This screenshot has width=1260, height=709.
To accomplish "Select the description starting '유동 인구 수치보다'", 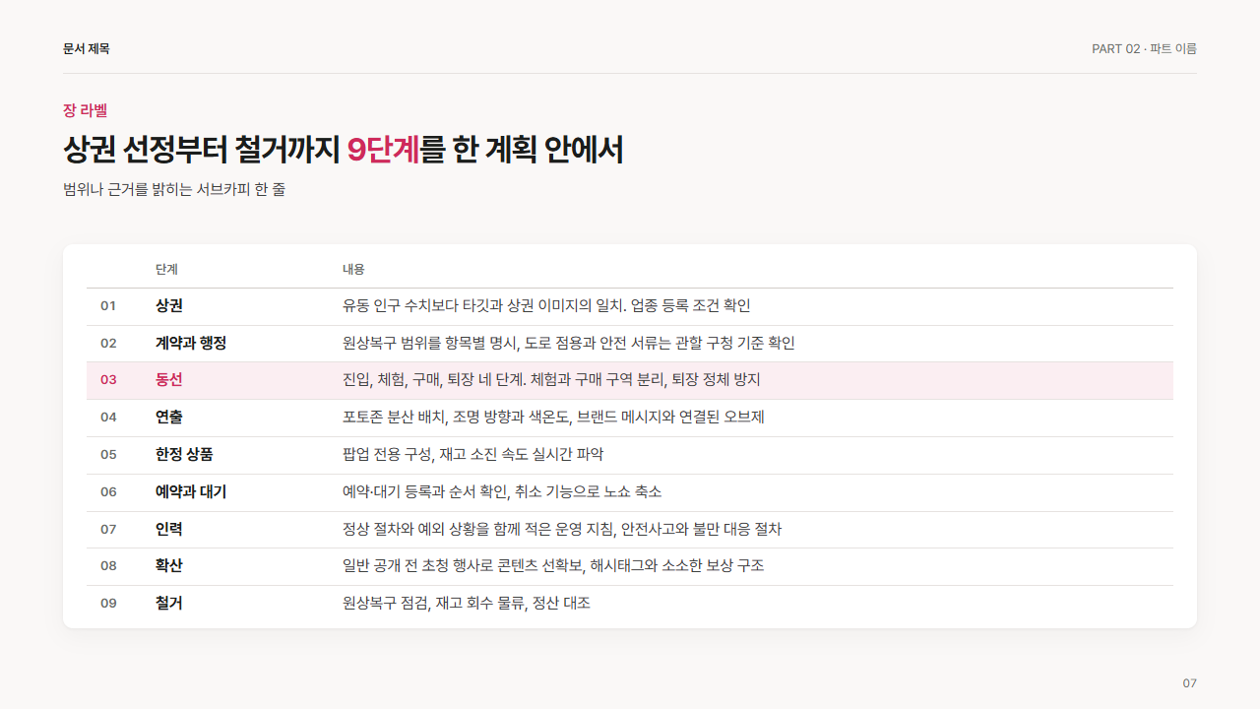I will point(546,306).
